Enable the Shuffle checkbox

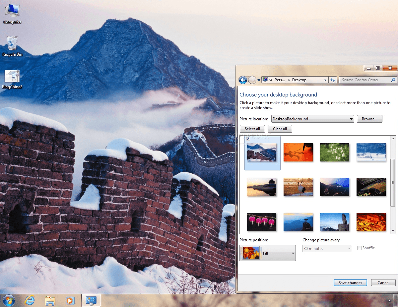pyautogui.click(x=359, y=248)
